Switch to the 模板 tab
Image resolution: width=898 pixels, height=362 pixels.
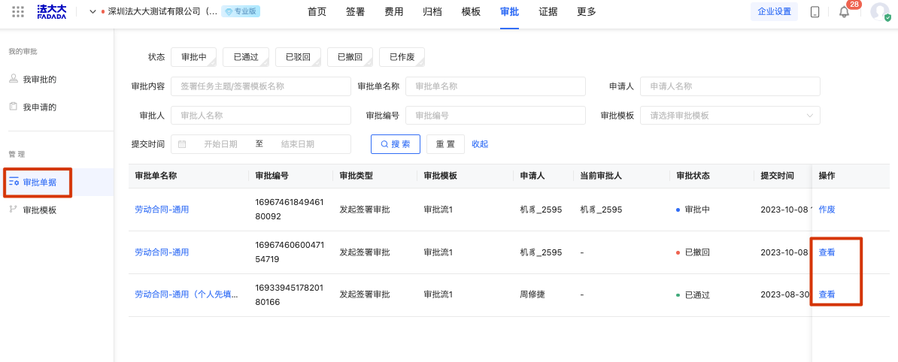point(471,11)
